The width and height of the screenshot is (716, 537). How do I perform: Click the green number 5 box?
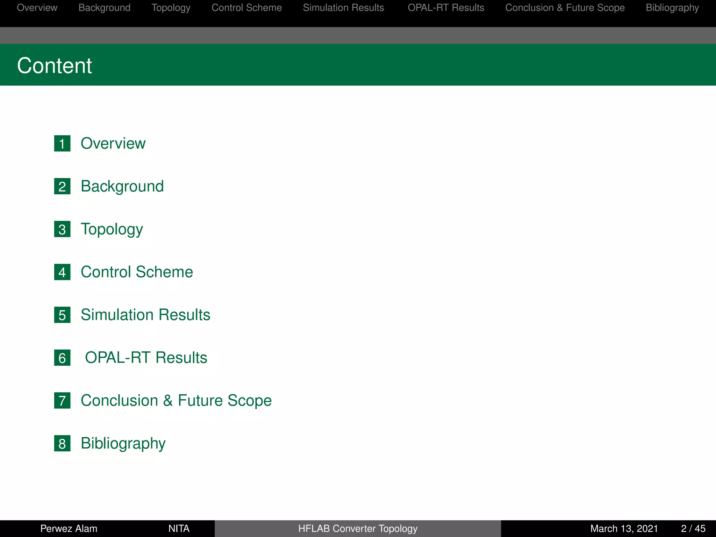click(62, 315)
